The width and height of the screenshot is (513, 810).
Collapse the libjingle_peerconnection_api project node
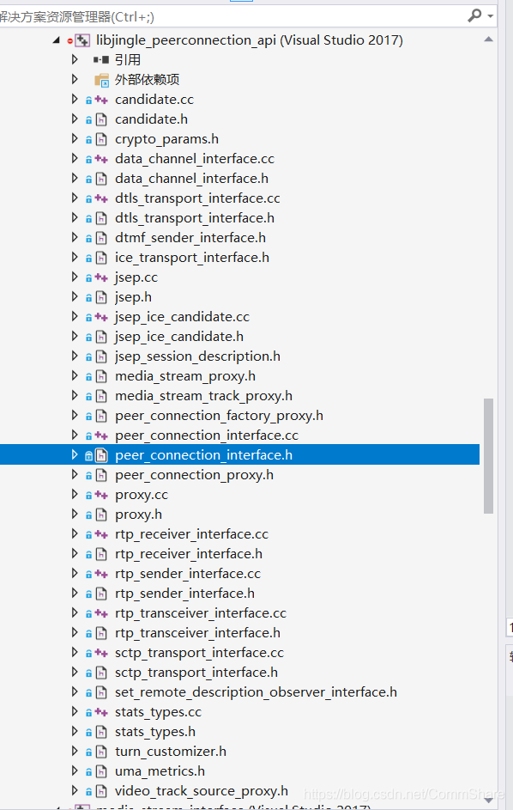[x=57, y=40]
